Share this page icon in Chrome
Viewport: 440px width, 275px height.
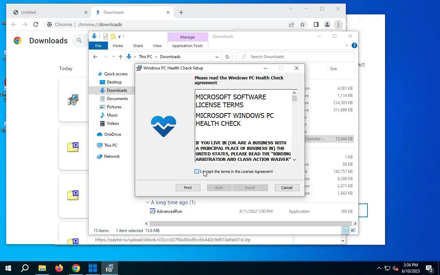(x=291, y=24)
